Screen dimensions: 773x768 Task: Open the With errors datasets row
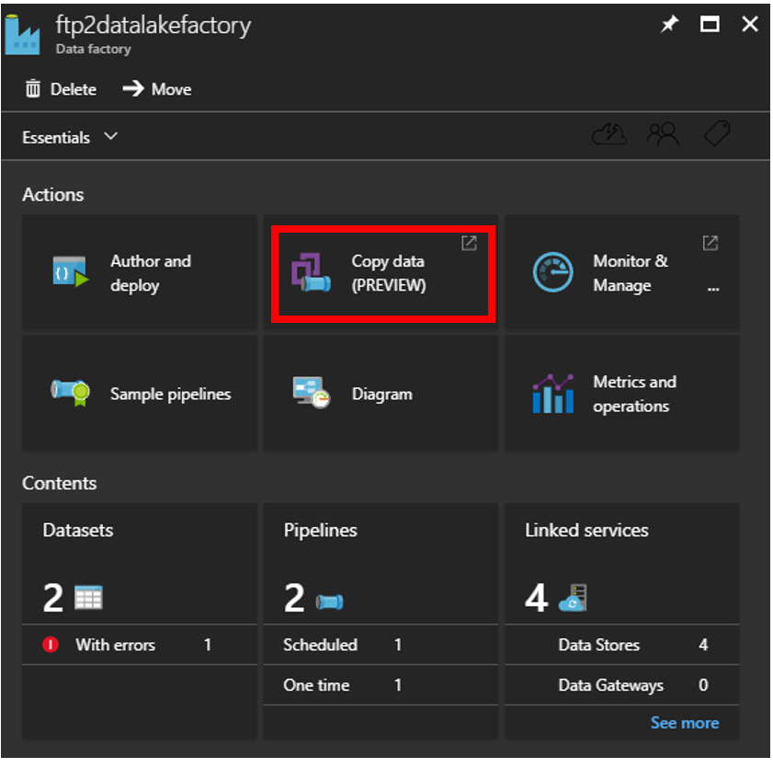pyautogui.click(x=140, y=645)
